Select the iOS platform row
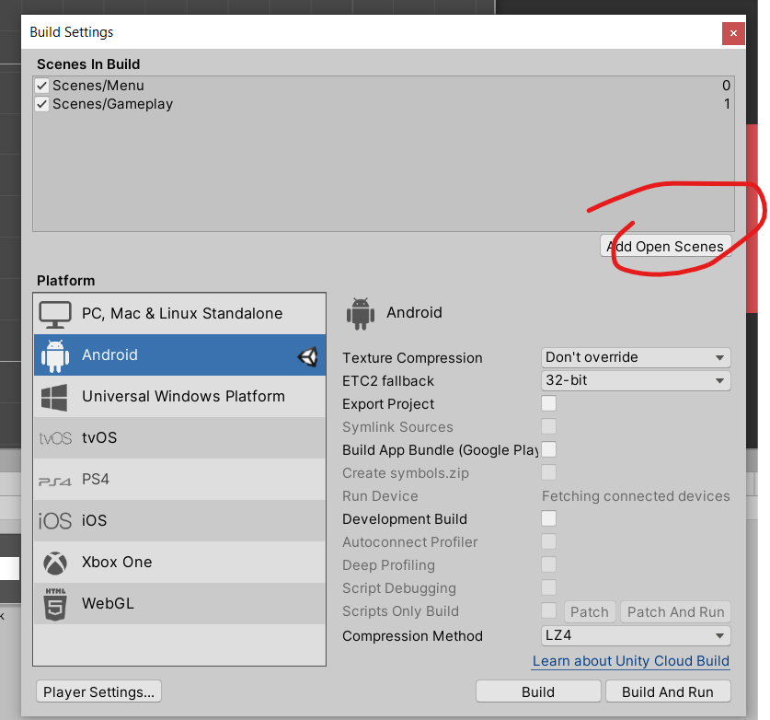The height and width of the screenshot is (720, 770). point(179,520)
